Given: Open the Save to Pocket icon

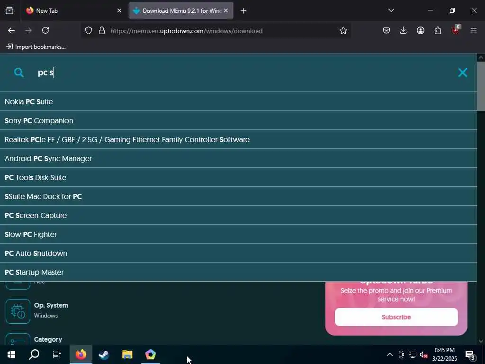Looking at the screenshot, I should (x=386, y=30).
